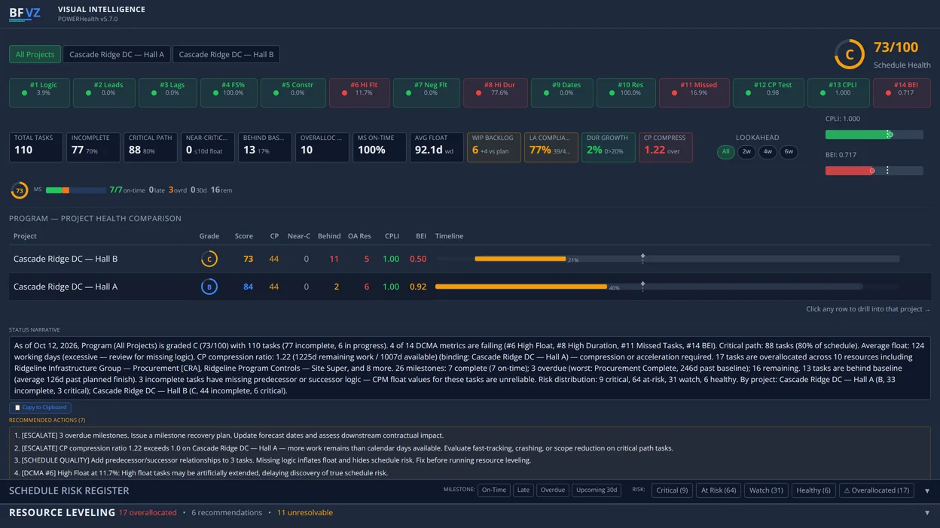Click the CP Compress 1.22 card
This screenshot has height=528, width=940.
666,147
